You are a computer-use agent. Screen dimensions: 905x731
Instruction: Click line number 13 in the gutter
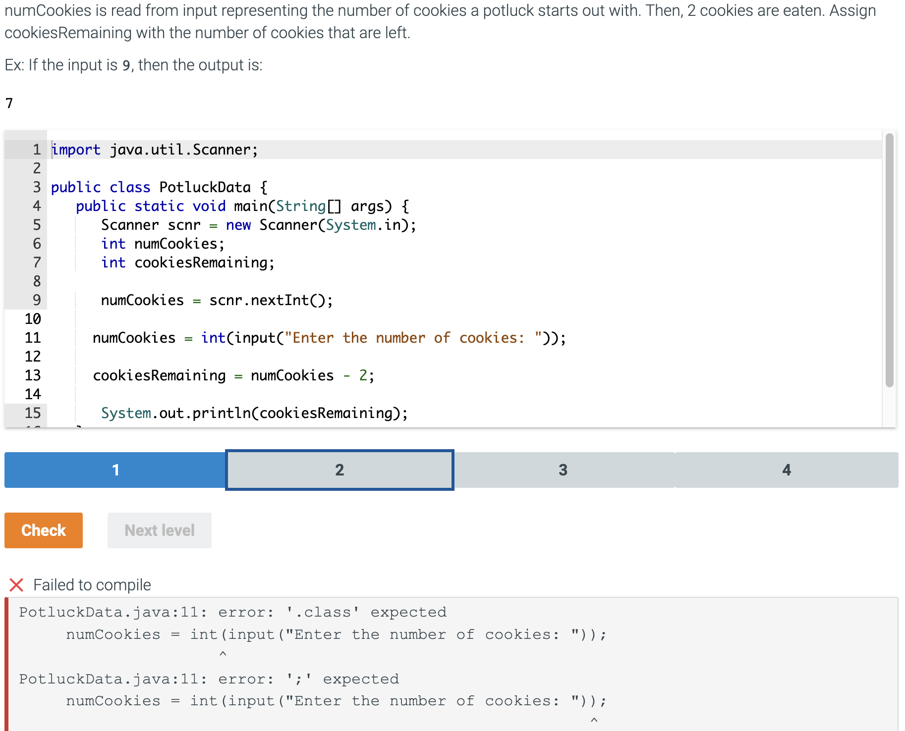point(32,375)
